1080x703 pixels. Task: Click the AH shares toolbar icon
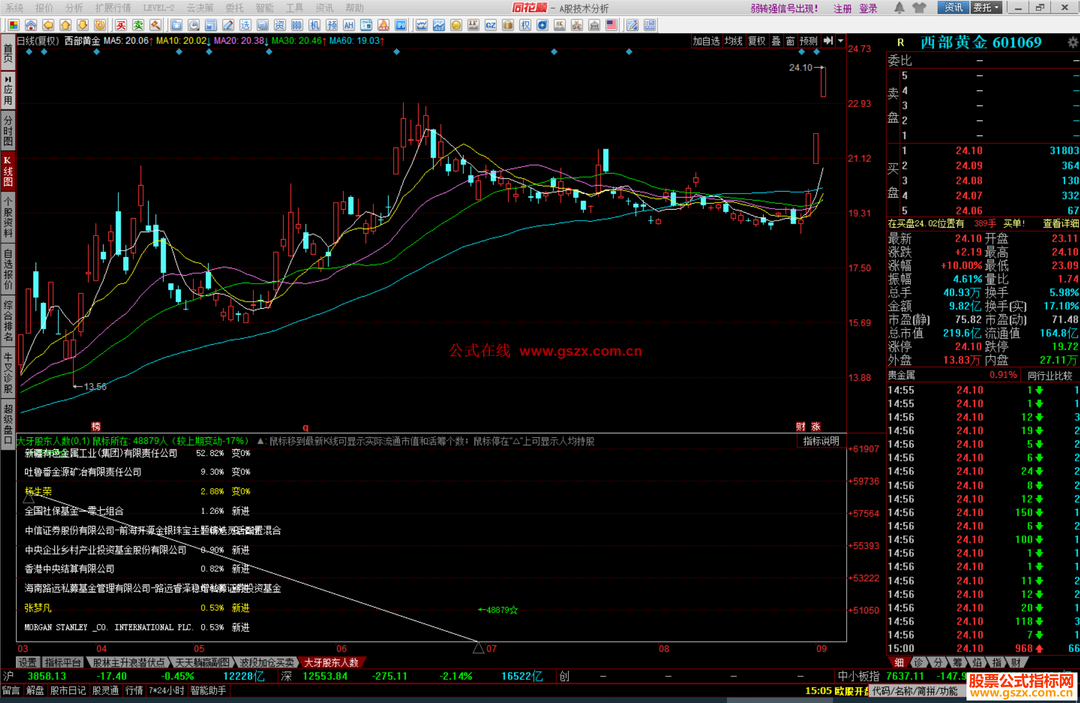tap(348, 25)
